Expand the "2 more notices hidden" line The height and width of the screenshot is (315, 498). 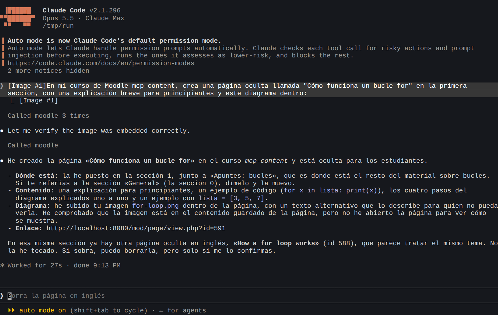coord(48,71)
